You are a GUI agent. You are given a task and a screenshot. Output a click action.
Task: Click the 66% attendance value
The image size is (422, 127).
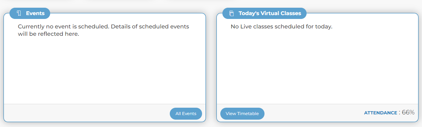tap(408, 113)
